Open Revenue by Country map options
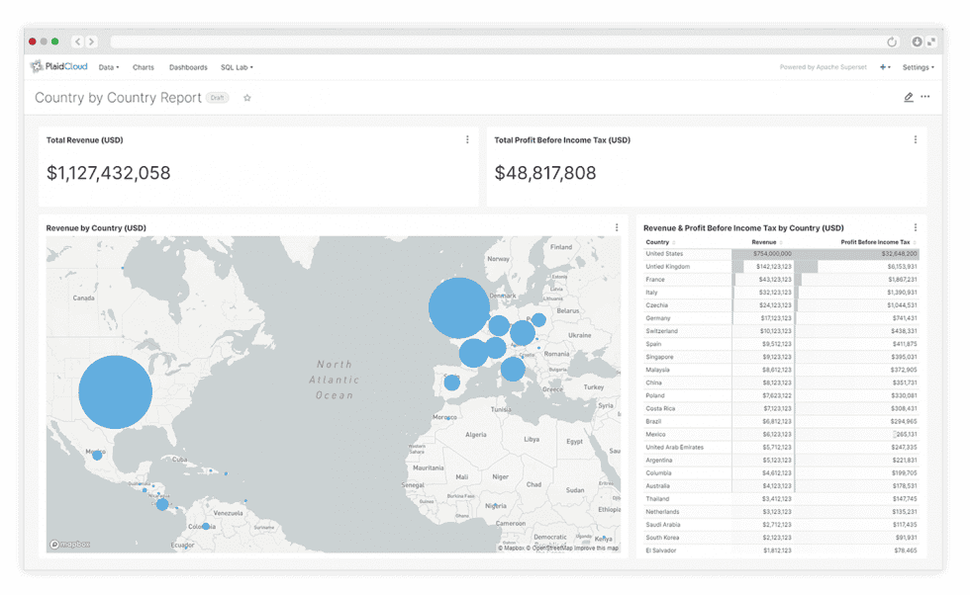The width and height of the screenshot is (970, 595). pyautogui.click(x=616, y=227)
